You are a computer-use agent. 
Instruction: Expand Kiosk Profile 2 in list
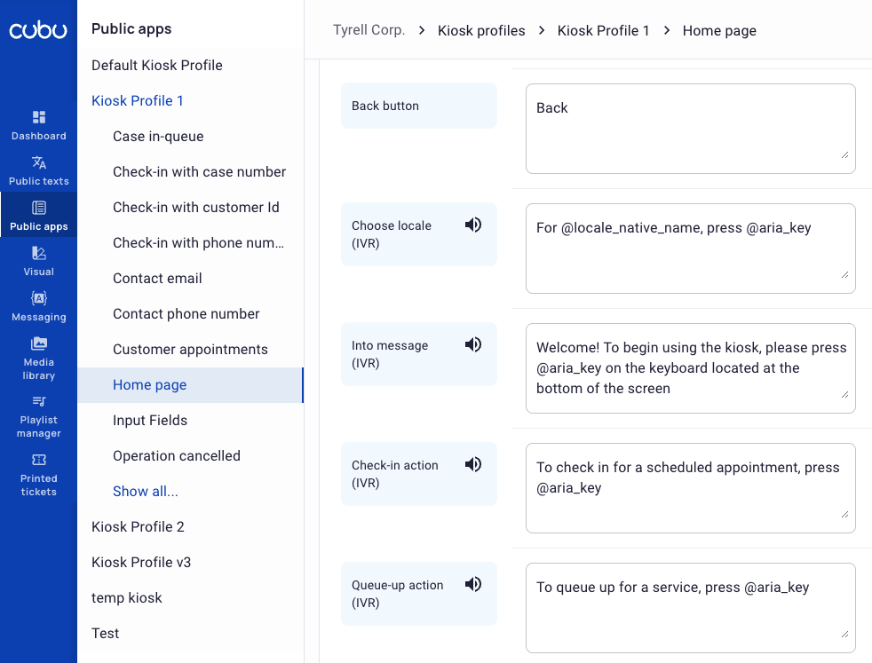coord(138,527)
